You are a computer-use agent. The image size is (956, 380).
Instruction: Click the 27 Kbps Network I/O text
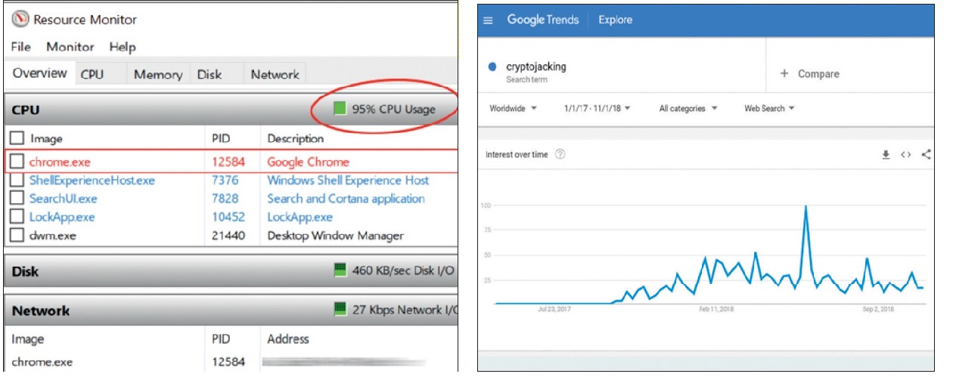[x=404, y=310]
